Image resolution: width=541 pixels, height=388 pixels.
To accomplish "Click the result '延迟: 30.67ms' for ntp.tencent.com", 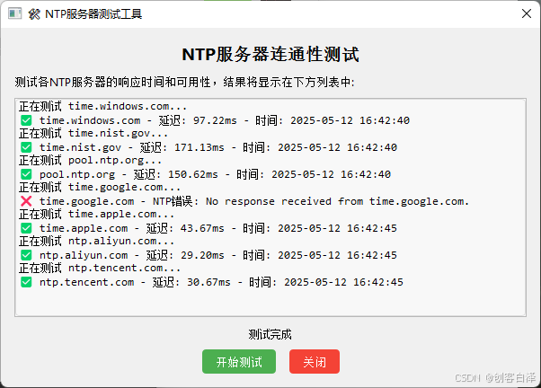I will pyautogui.click(x=191, y=282).
